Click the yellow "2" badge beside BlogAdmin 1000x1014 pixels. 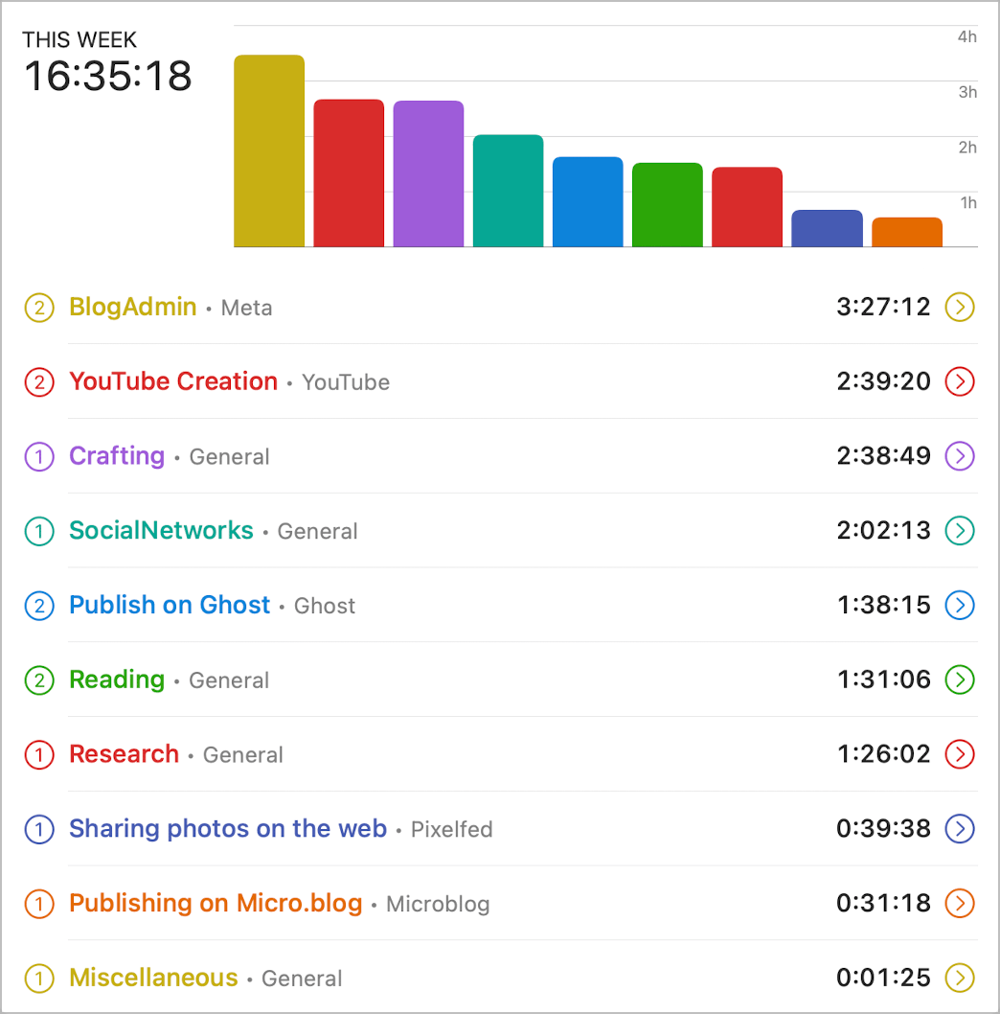pyautogui.click(x=38, y=308)
